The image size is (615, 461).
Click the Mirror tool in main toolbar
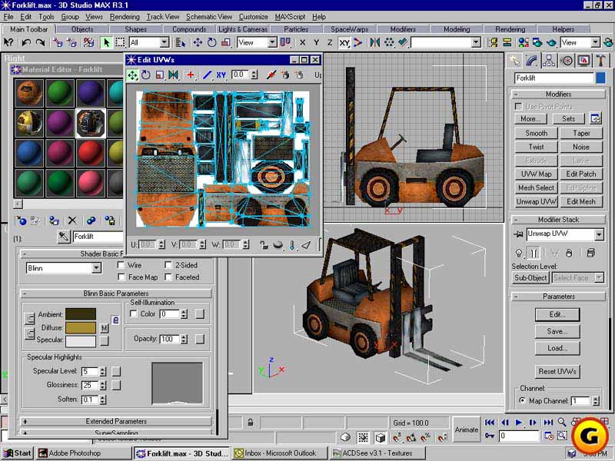(x=374, y=42)
